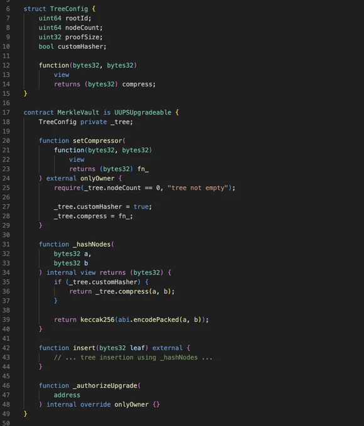
Task: Click line number 20 in the gutter
Action: (6, 141)
